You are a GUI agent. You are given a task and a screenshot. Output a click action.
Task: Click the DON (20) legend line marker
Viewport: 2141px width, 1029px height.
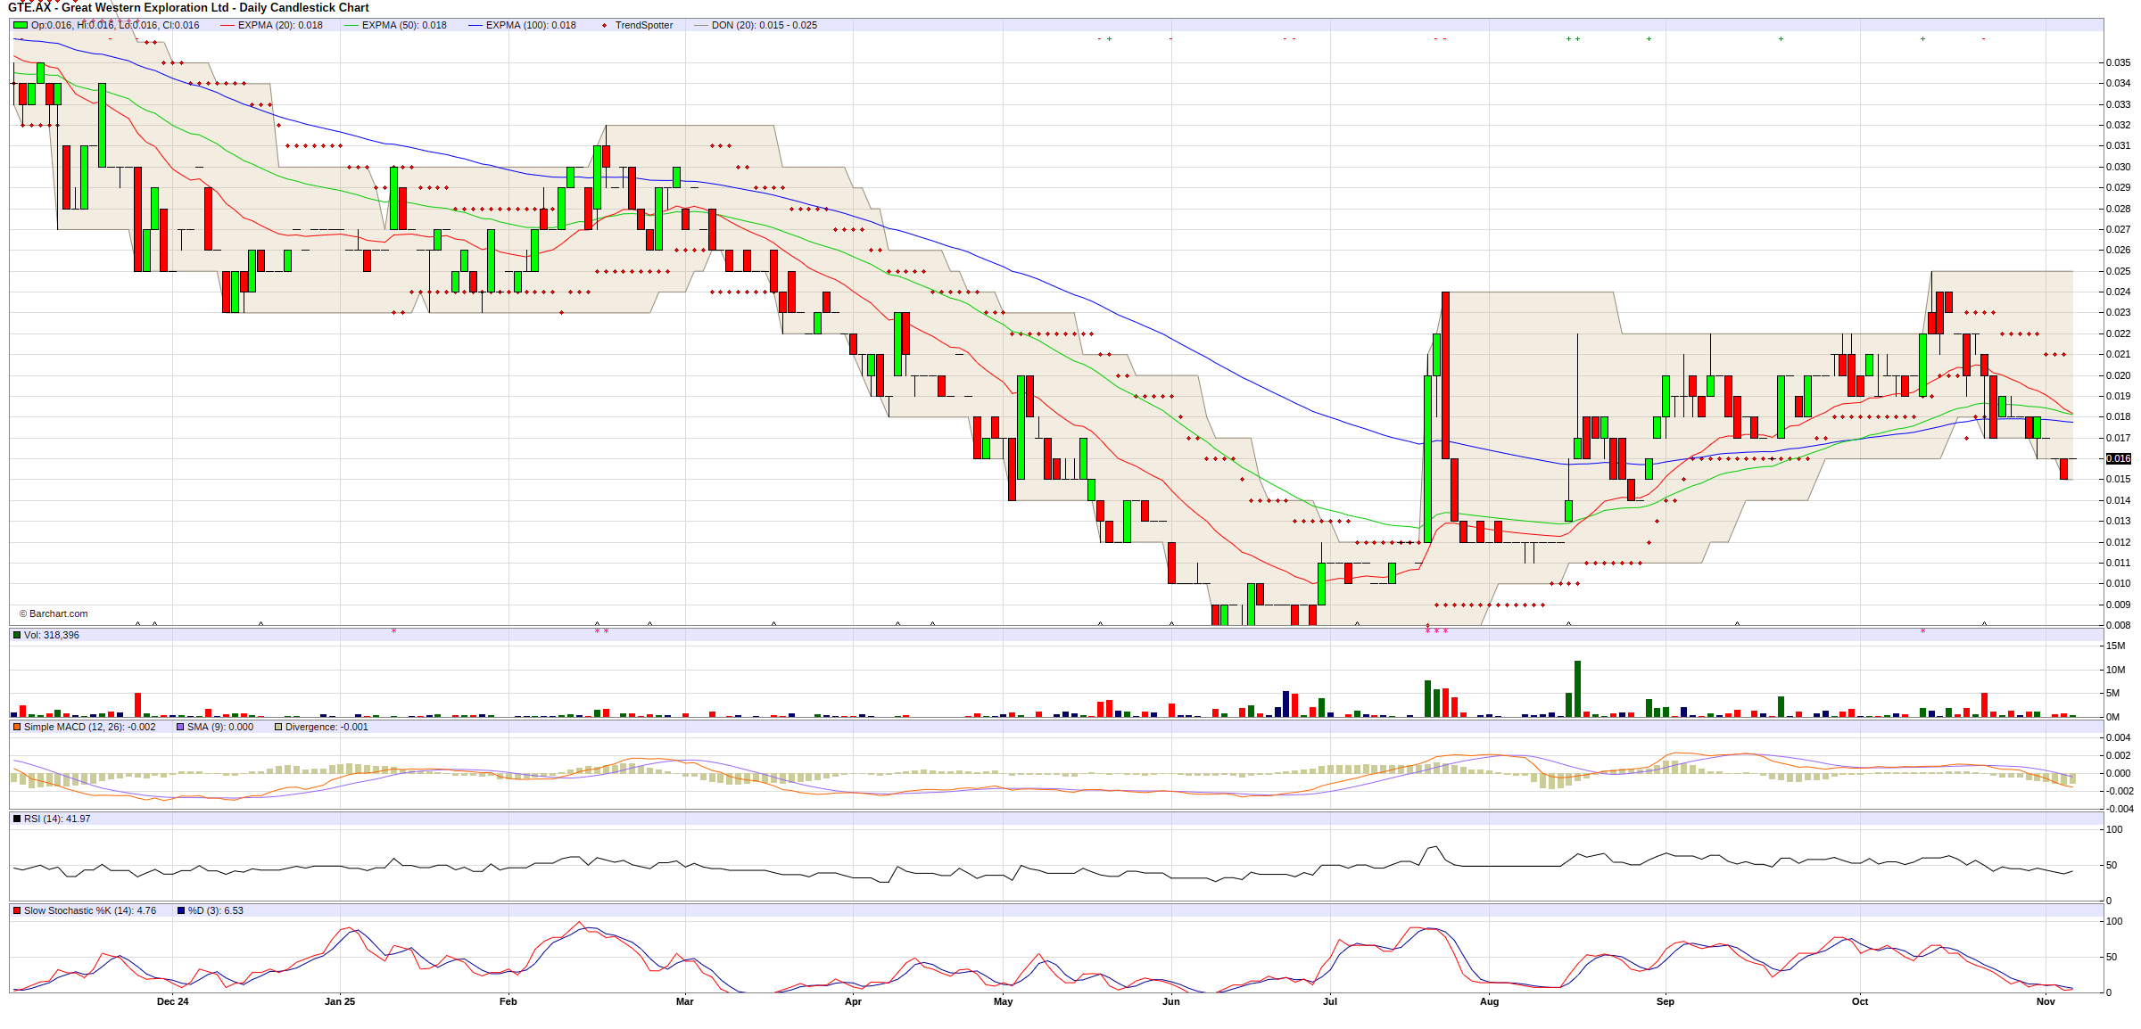point(700,25)
